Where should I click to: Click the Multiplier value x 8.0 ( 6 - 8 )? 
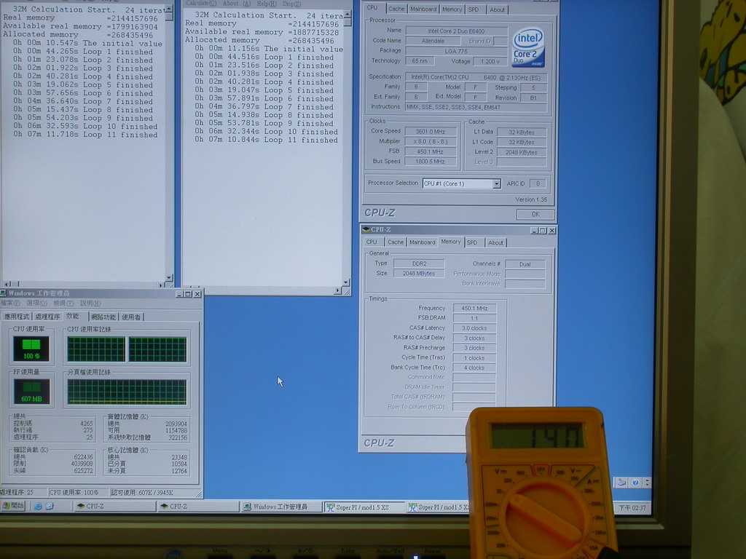(x=431, y=141)
